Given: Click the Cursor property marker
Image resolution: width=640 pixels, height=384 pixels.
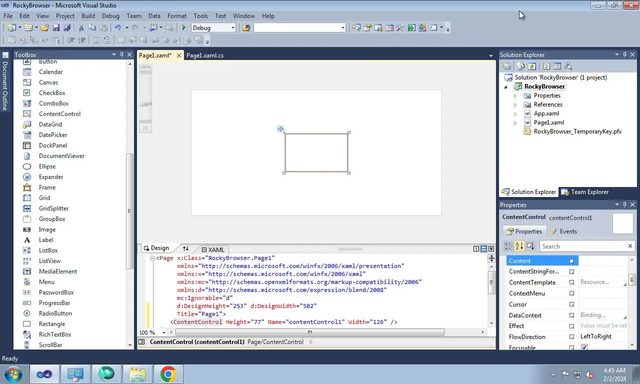Looking at the screenshot, I should [571, 304].
